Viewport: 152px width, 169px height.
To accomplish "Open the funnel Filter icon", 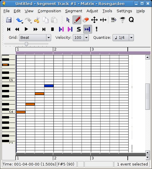I will pyautogui.click(x=122, y=20).
